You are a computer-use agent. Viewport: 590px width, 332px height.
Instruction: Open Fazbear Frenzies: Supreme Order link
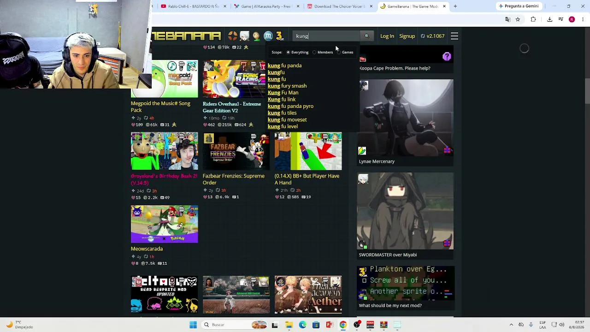tap(234, 179)
